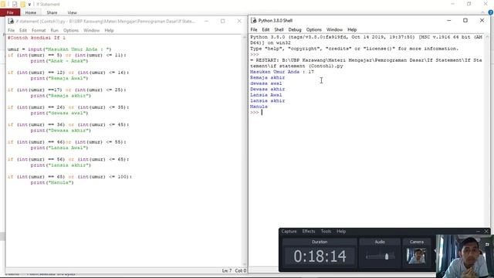Viewport: 494px width, 278px height.
Task: Click the 'Manula' output line in Shell
Action: point(259,107)
